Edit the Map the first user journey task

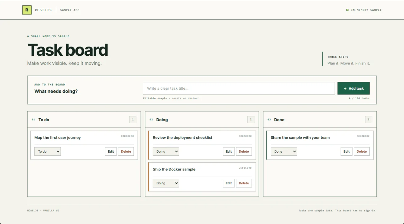(x=111, y=151)
